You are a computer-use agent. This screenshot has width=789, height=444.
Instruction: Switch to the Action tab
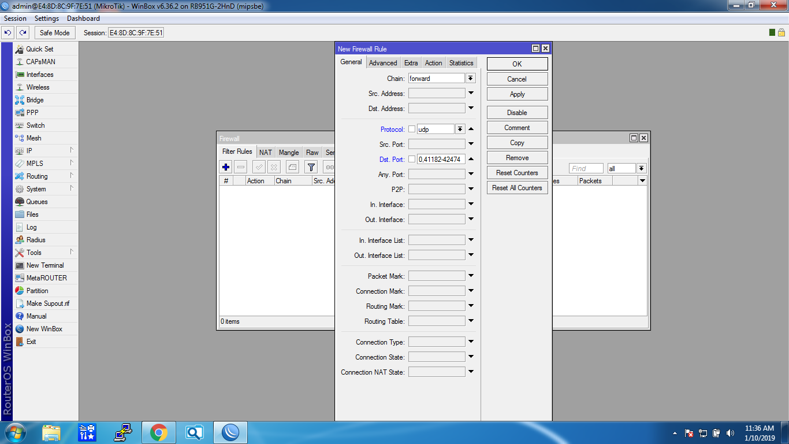click(x=434, y=63)
